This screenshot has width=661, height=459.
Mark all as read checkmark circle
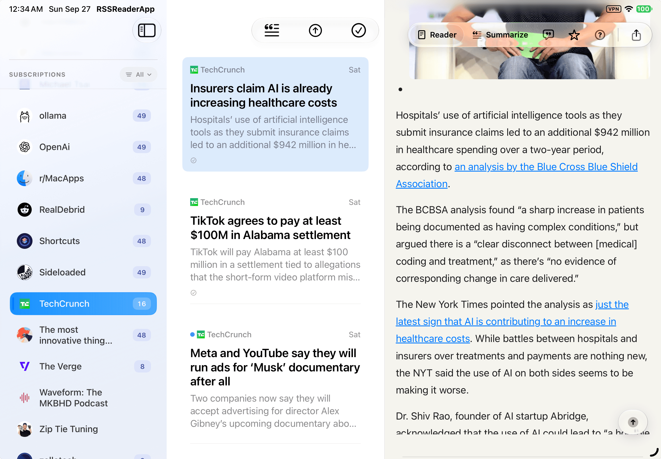point(359,30)
